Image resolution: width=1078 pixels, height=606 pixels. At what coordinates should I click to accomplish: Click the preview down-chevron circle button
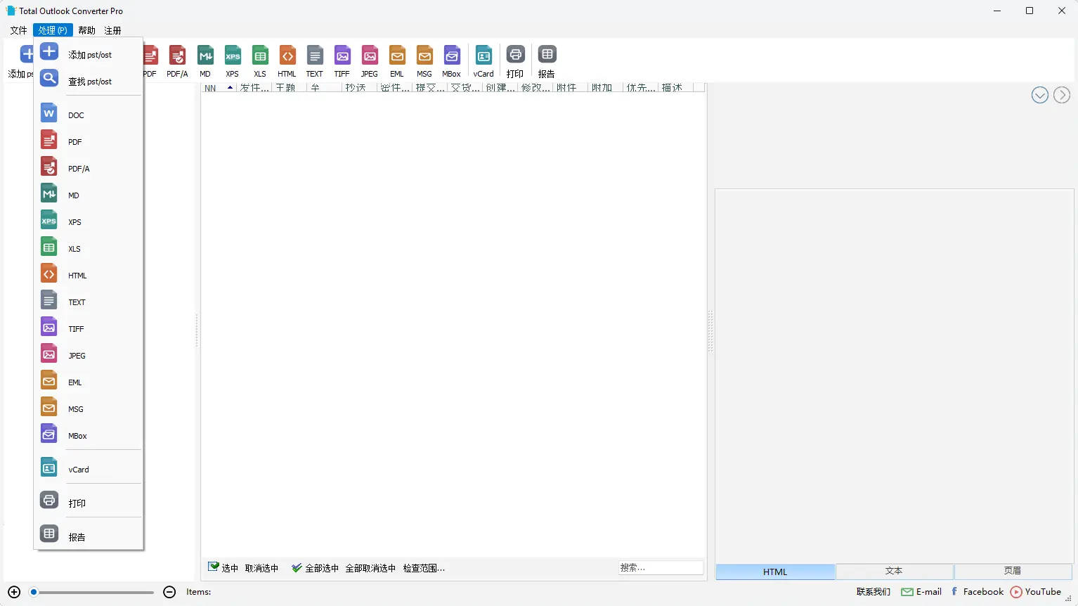1040,95
